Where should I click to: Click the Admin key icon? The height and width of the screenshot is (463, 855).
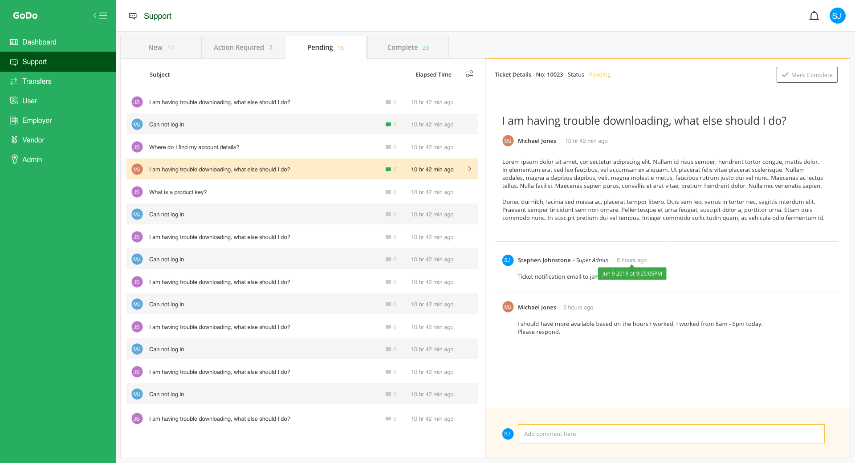pos(14,159)
